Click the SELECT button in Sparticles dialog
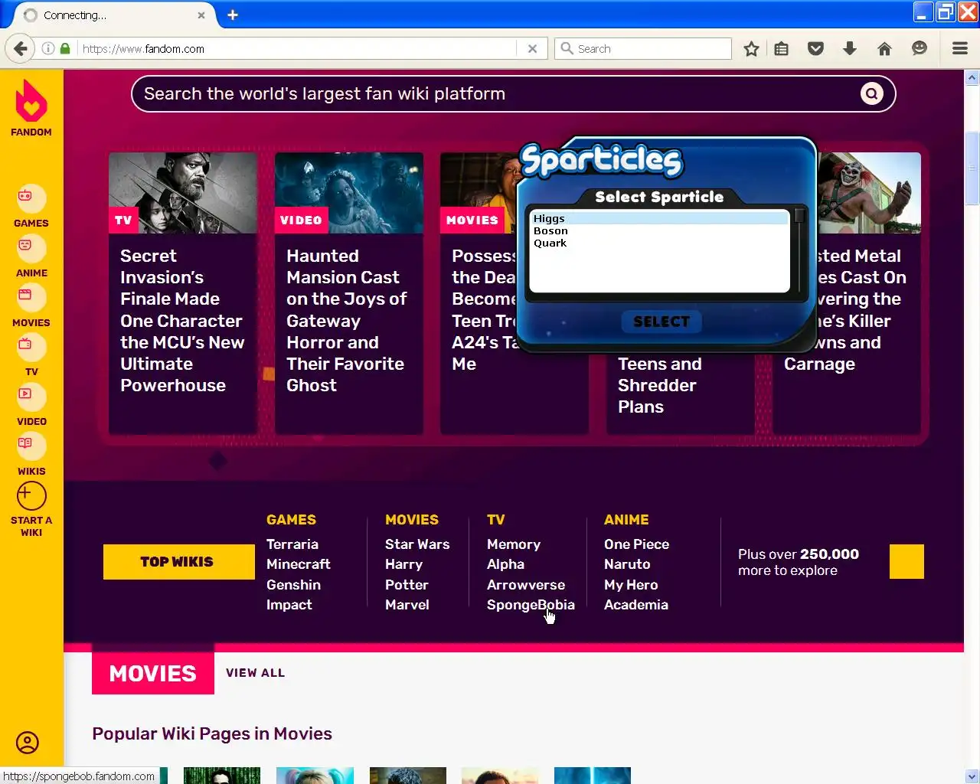 [x=661, y=322]
